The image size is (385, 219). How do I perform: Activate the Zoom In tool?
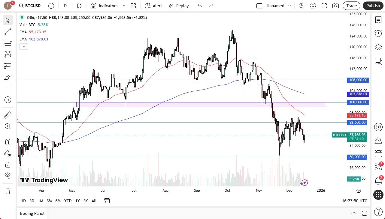pyautogui.click(x=8, y=126)
